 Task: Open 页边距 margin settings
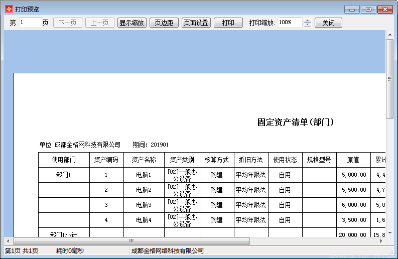164,23
